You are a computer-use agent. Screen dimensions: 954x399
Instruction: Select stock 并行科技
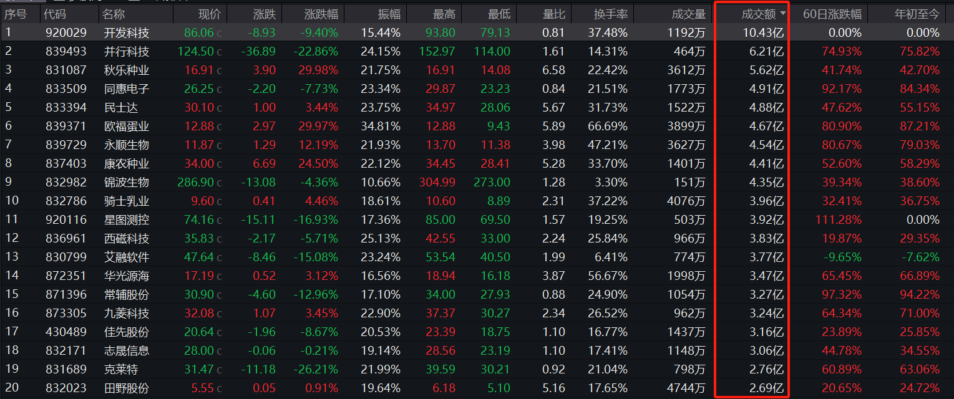[127, 51]
